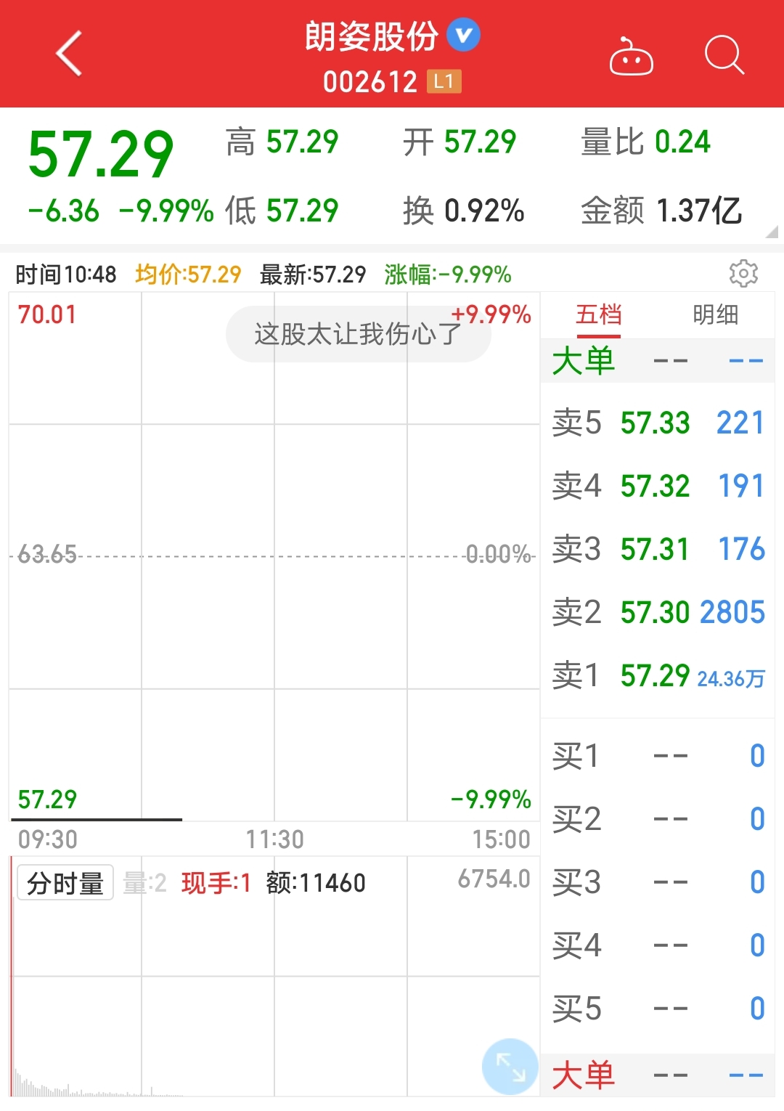Tap the 现手:1 label
Image resolution: width=784 pixels, height=1111 pixels.
point(216,883)
